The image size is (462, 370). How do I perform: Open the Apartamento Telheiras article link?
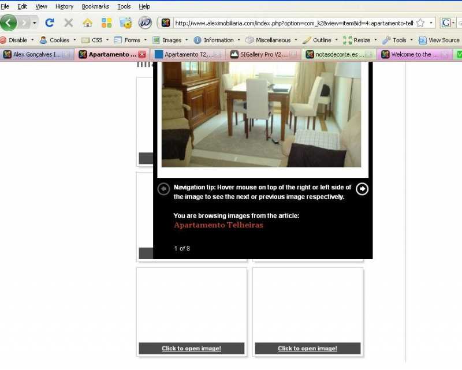(218, 225)
